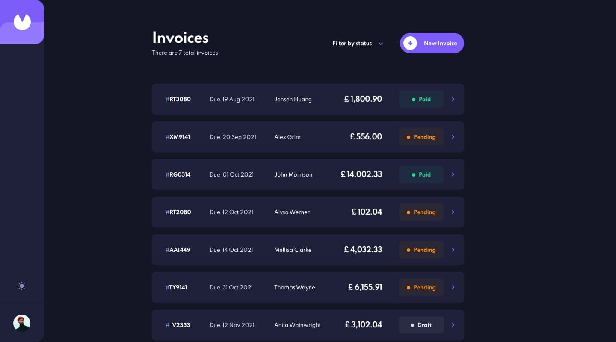Click the sun icon in the sidebar
Image resolution: width=616 pixels, height=342 pixels.
click(22, 286)
